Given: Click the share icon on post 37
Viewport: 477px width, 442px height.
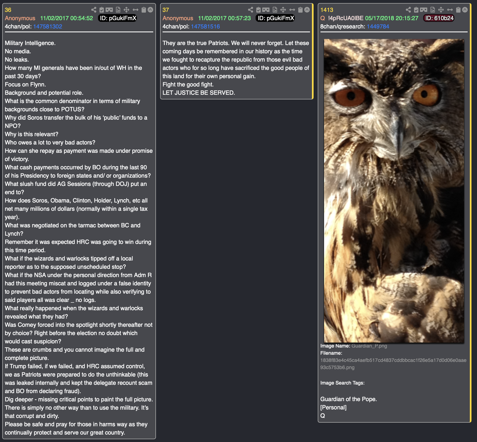Looking at the screenshot, I should coord(251,10).
